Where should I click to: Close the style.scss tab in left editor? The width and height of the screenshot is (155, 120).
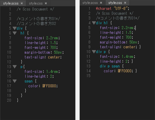[x=22, y=3]
